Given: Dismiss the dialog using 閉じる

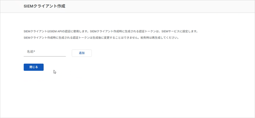Looking at the screenshot, I should click(x=33, y=67).
